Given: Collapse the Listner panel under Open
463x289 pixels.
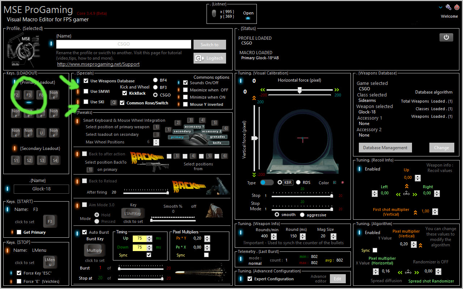Looking at the screenshot, I should coord(248,18).
